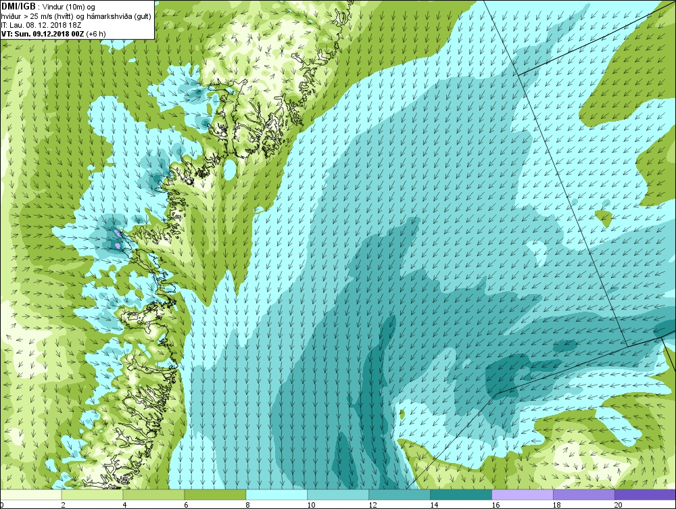Viewport: 676px width, 509px height.
Task: Pick the legend swatch above 20 m/s
Action: click(645, 495)
